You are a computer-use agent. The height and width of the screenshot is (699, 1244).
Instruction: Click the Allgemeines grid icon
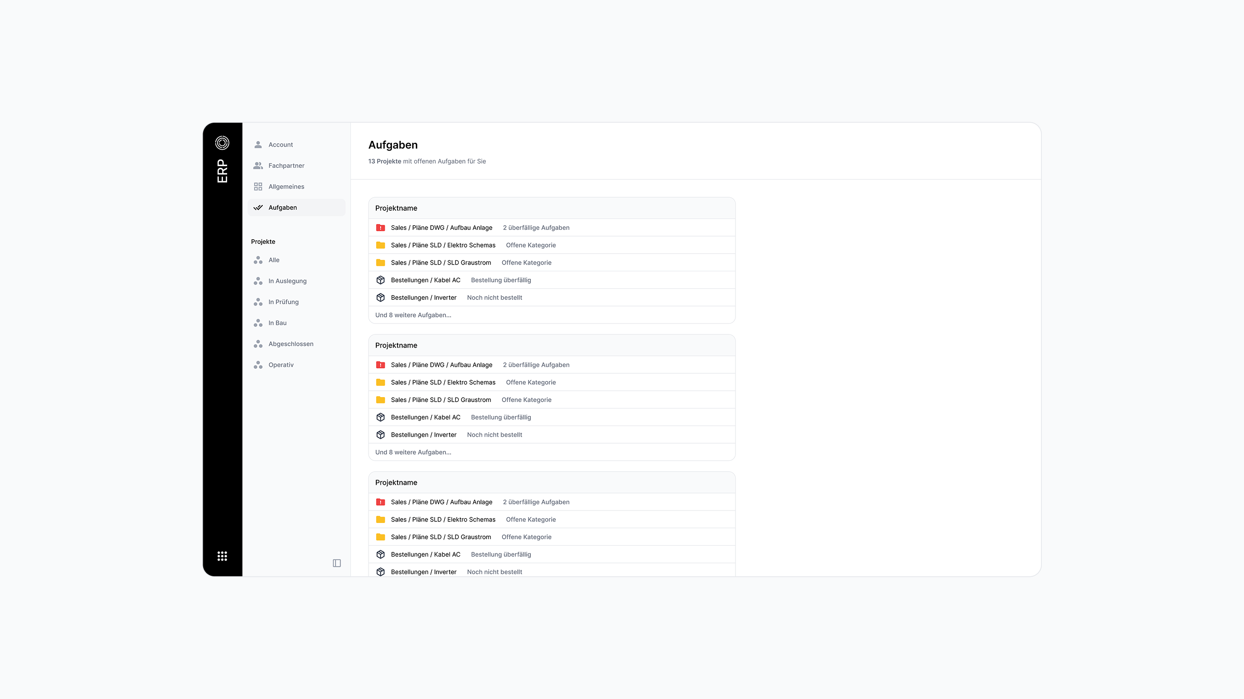tap(258, 187)
